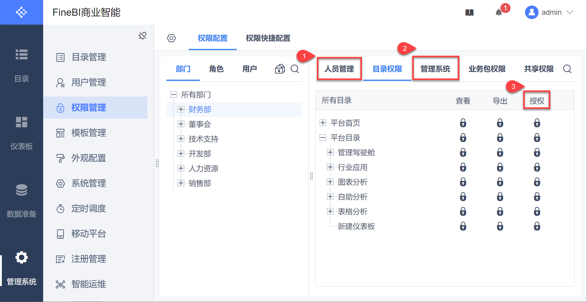587x302 pixels.
Task: Click the search icon beside 共享权限
Action: [x=567, y=69]
